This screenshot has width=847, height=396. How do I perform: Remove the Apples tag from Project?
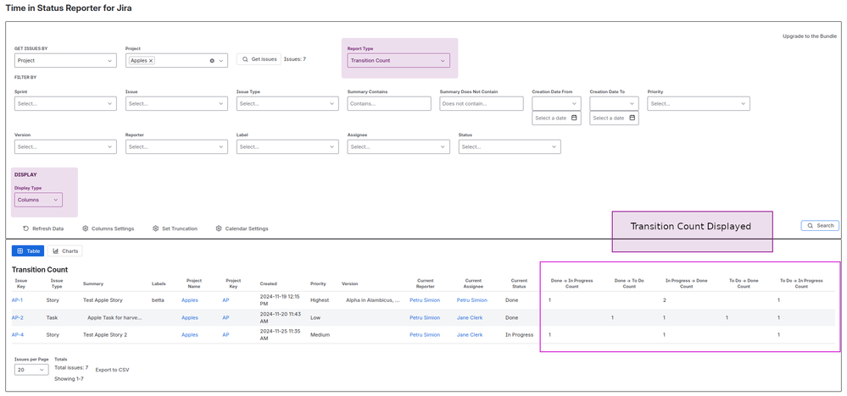pyautogui.click(x=151, y=61)
